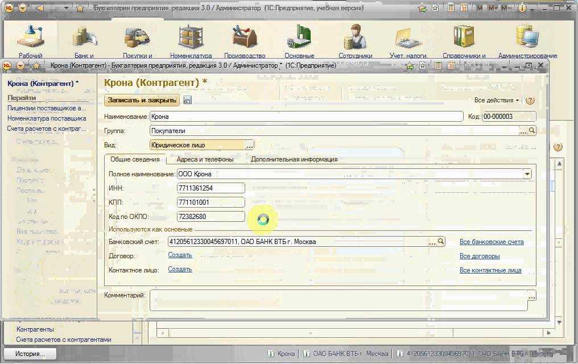Click the M+ memory button in main title bar
The image size is (578, 364).
tap(493, 8)
